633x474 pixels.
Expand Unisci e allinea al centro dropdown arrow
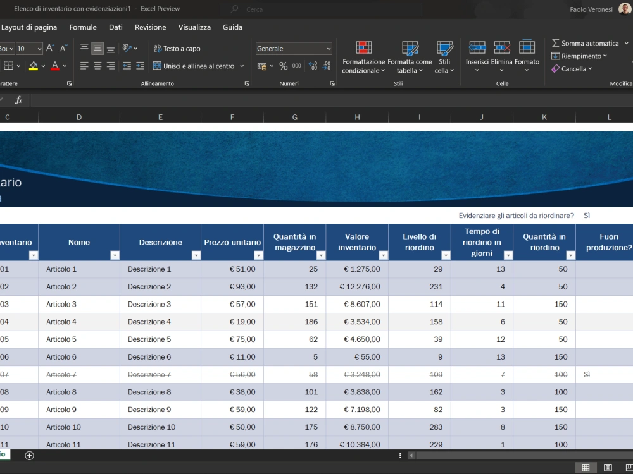(x=242, y=66)
